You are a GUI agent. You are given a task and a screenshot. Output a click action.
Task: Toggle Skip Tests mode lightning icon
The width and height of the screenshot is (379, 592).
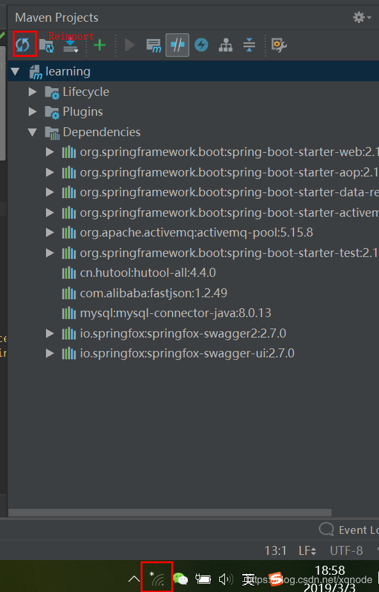click(201, 45)
